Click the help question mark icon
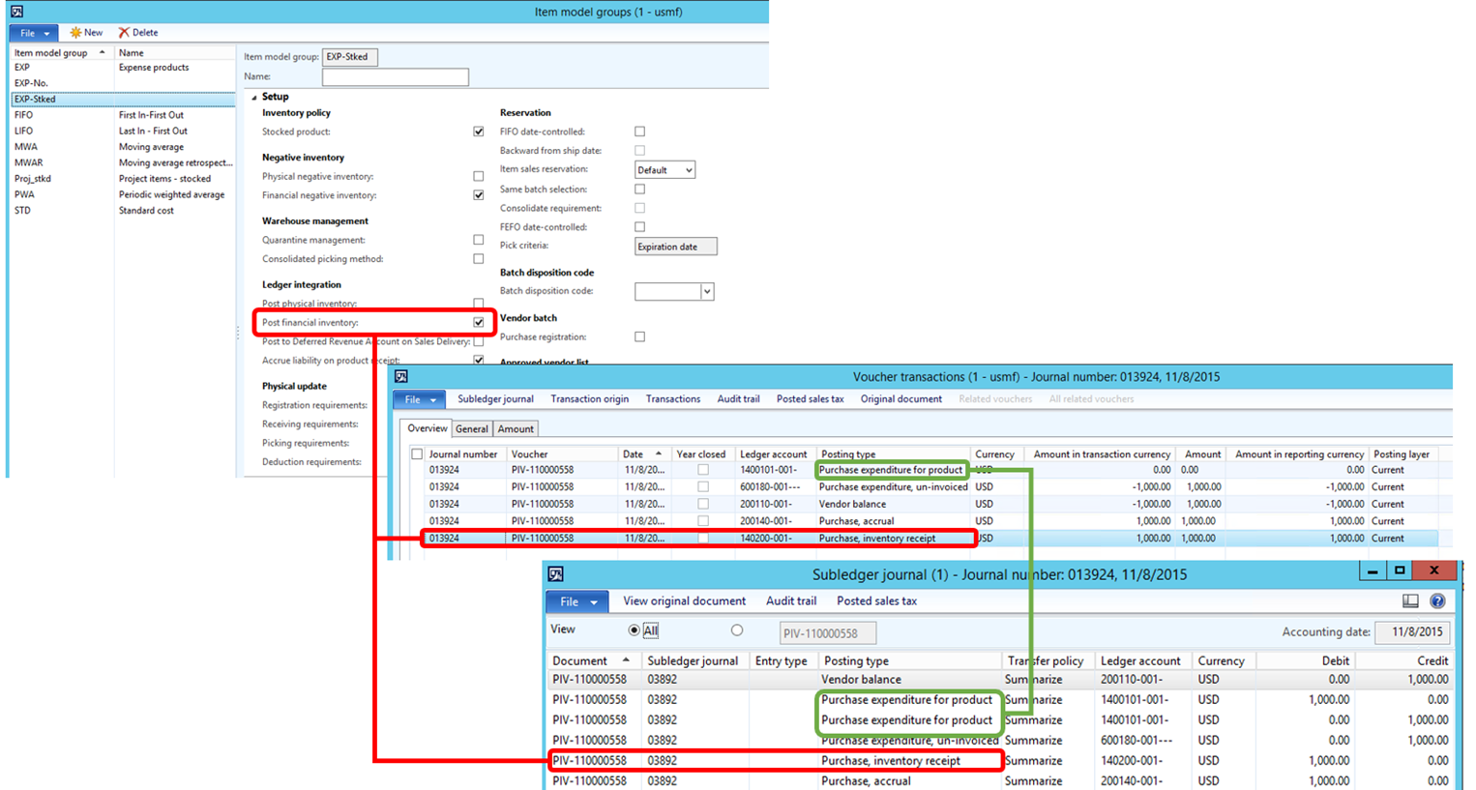The image size is (1476, 790). [1437, 601]
